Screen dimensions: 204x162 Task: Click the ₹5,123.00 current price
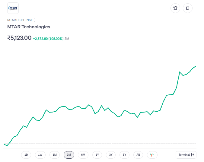pos(19,38)
